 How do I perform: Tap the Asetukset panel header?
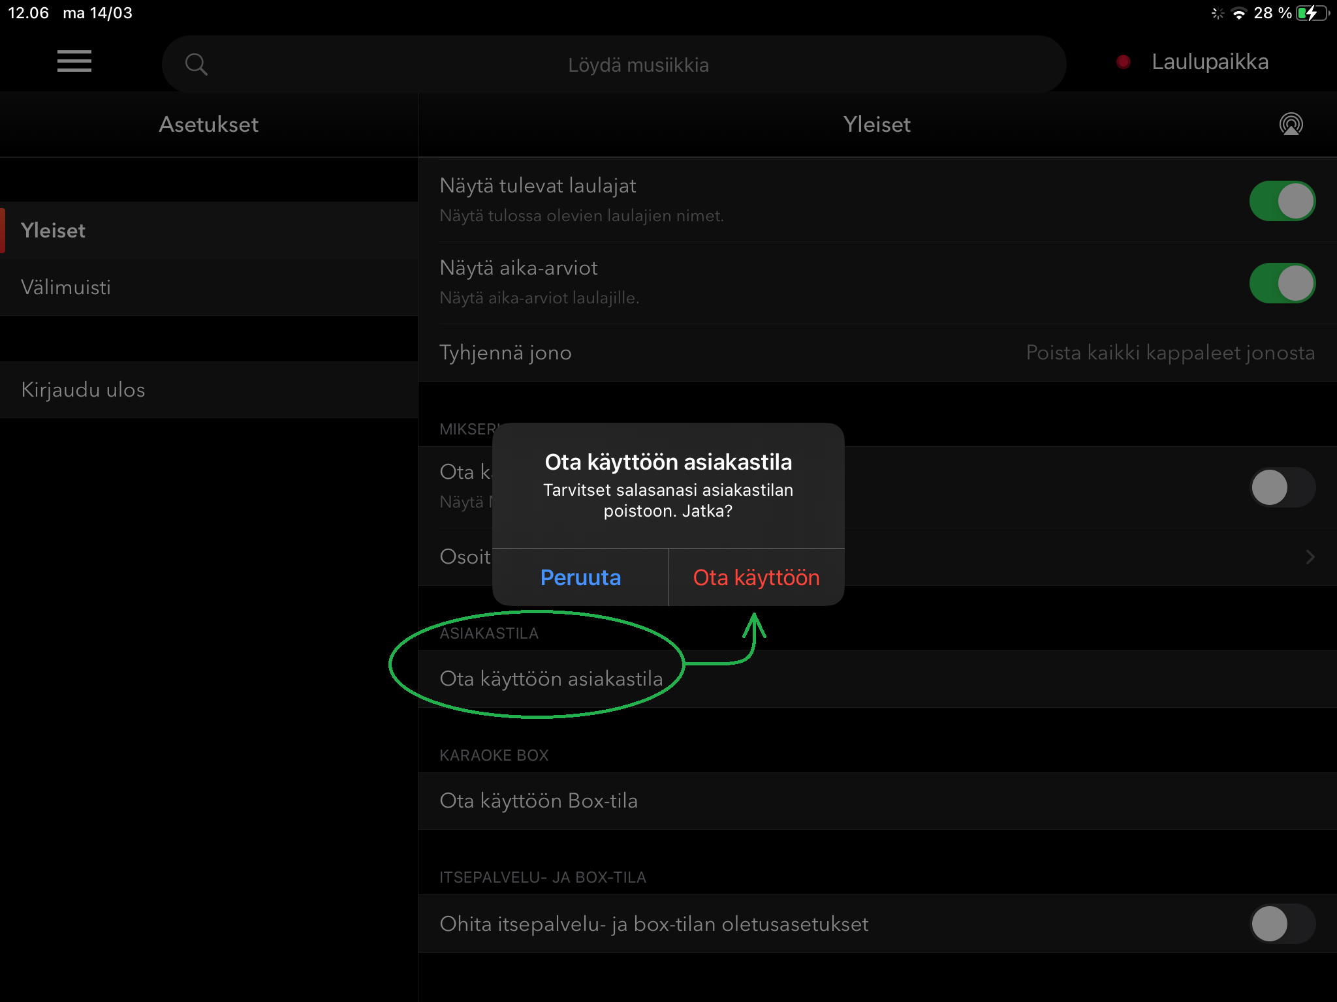[x=209, y=124]
